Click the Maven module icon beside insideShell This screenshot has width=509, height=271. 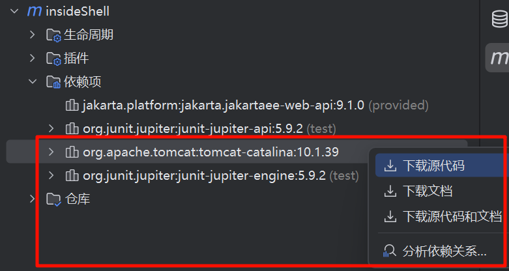tap(34, 11)
